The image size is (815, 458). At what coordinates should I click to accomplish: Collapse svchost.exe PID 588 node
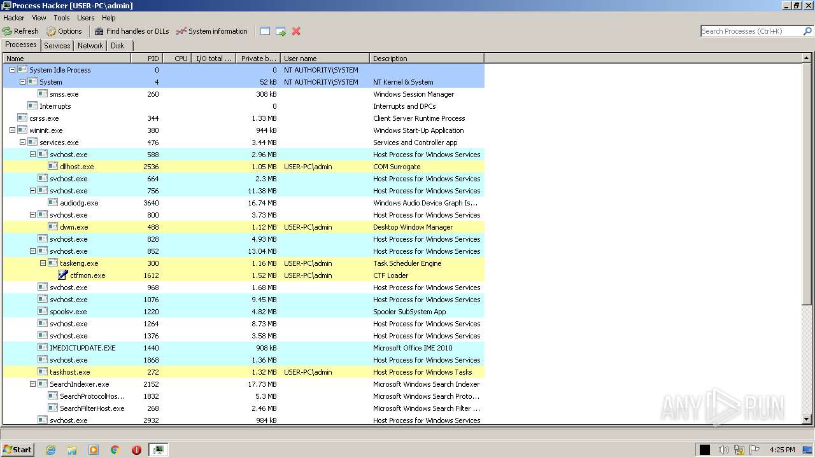(32, 155)
